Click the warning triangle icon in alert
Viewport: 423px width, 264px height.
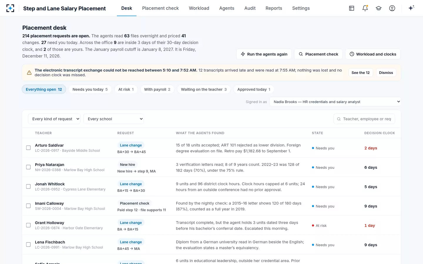(x=29, y=72)
